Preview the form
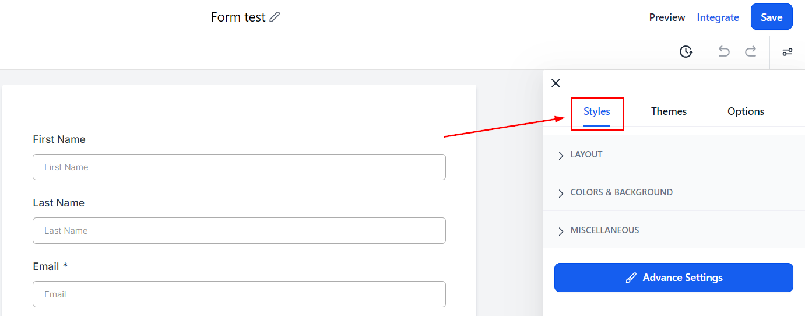Image resolution: width=805 pixels, height=316 pixels. click(667, 17)
